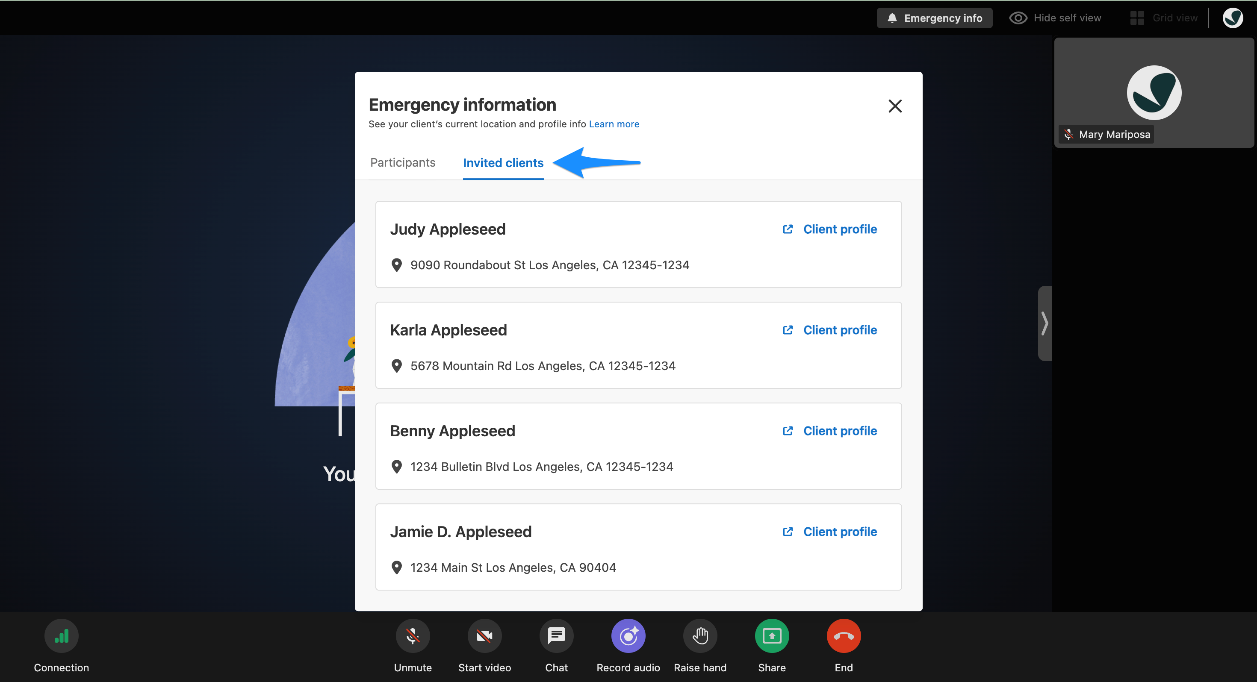Share your screen
This screenshot has height=682, width=1257.
(x=772, y=636)
